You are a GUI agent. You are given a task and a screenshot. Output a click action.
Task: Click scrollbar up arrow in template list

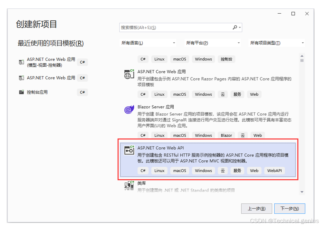302,56
